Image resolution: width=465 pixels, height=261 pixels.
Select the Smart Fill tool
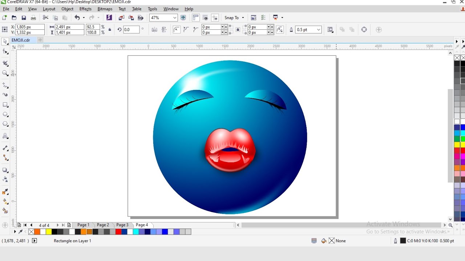tap(5, 211)
